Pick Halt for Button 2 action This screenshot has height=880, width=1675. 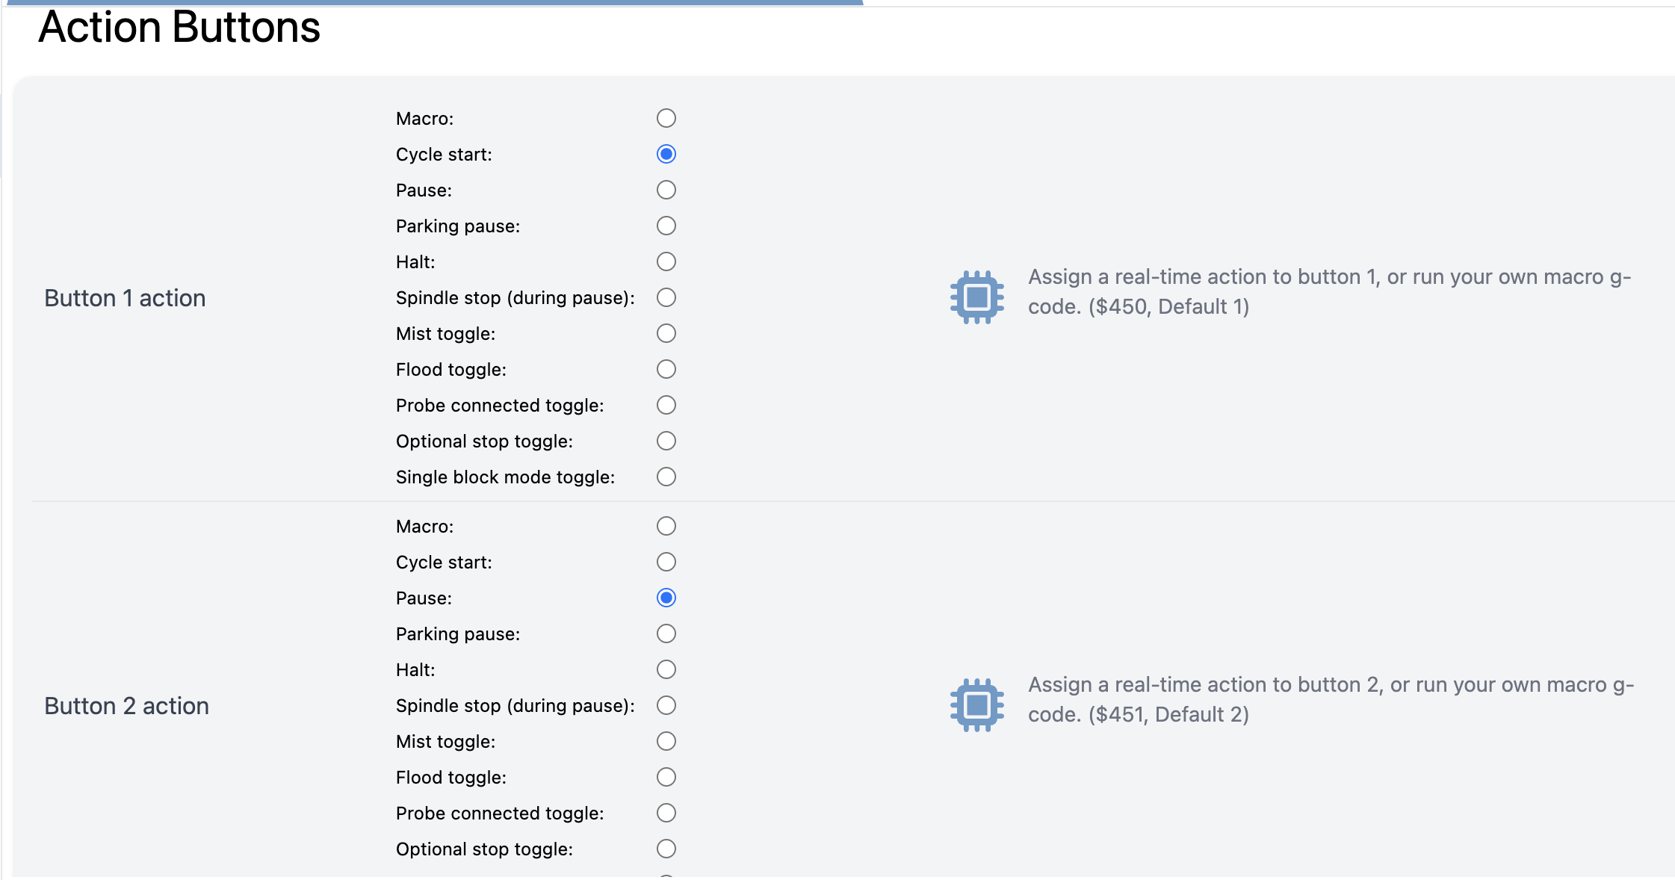[x=666, y=669]
